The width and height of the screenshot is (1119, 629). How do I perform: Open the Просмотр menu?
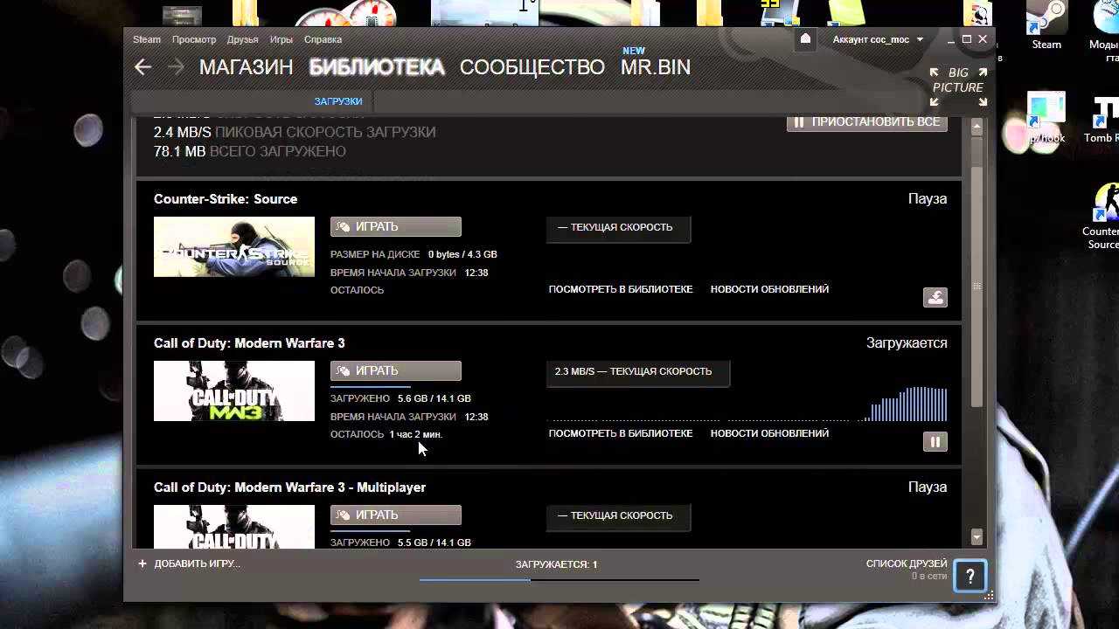[x=194, y=39]
